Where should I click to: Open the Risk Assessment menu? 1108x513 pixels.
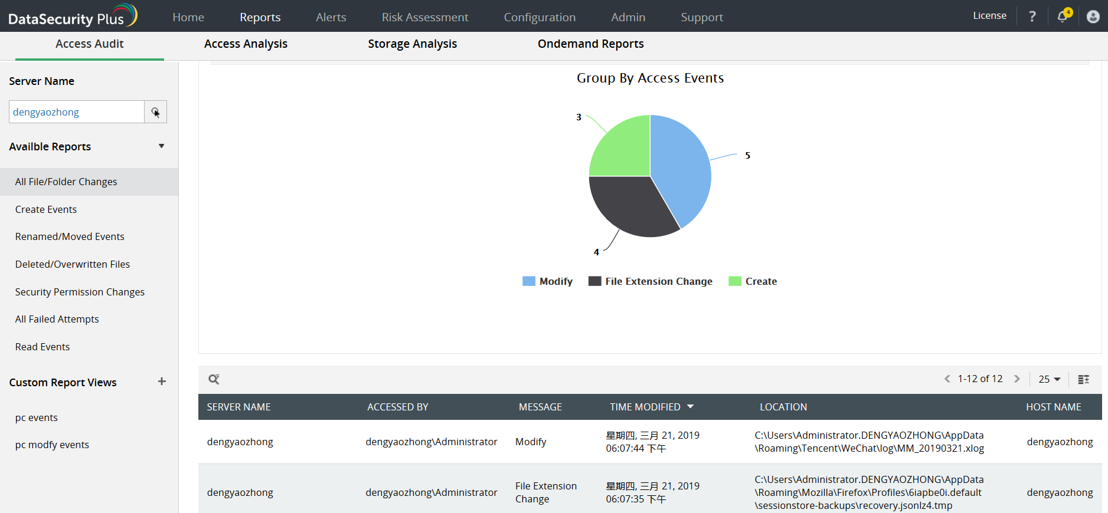[424, 17]
